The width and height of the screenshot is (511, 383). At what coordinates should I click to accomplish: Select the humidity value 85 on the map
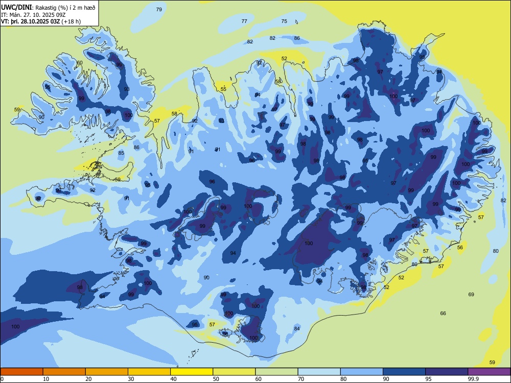[x=121, y=153]
